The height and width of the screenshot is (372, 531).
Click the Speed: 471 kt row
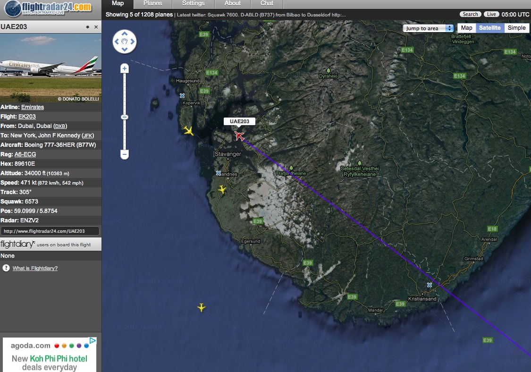pos(51,183)
